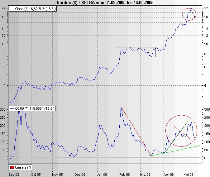Click the right price axis value 22
210x177 pixels.
[206, 8]
